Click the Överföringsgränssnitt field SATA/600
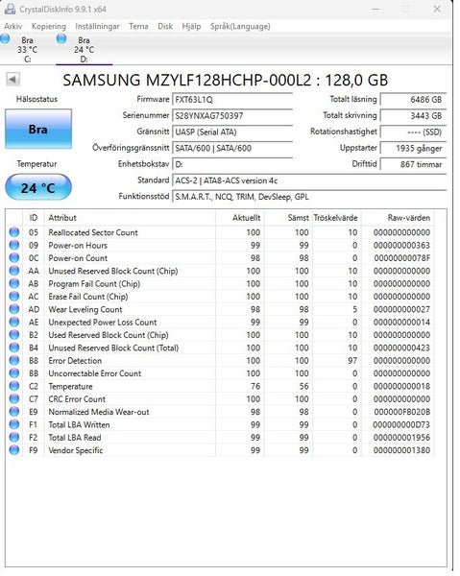Viewport: 460px width, 576px height. coord(232,148)
